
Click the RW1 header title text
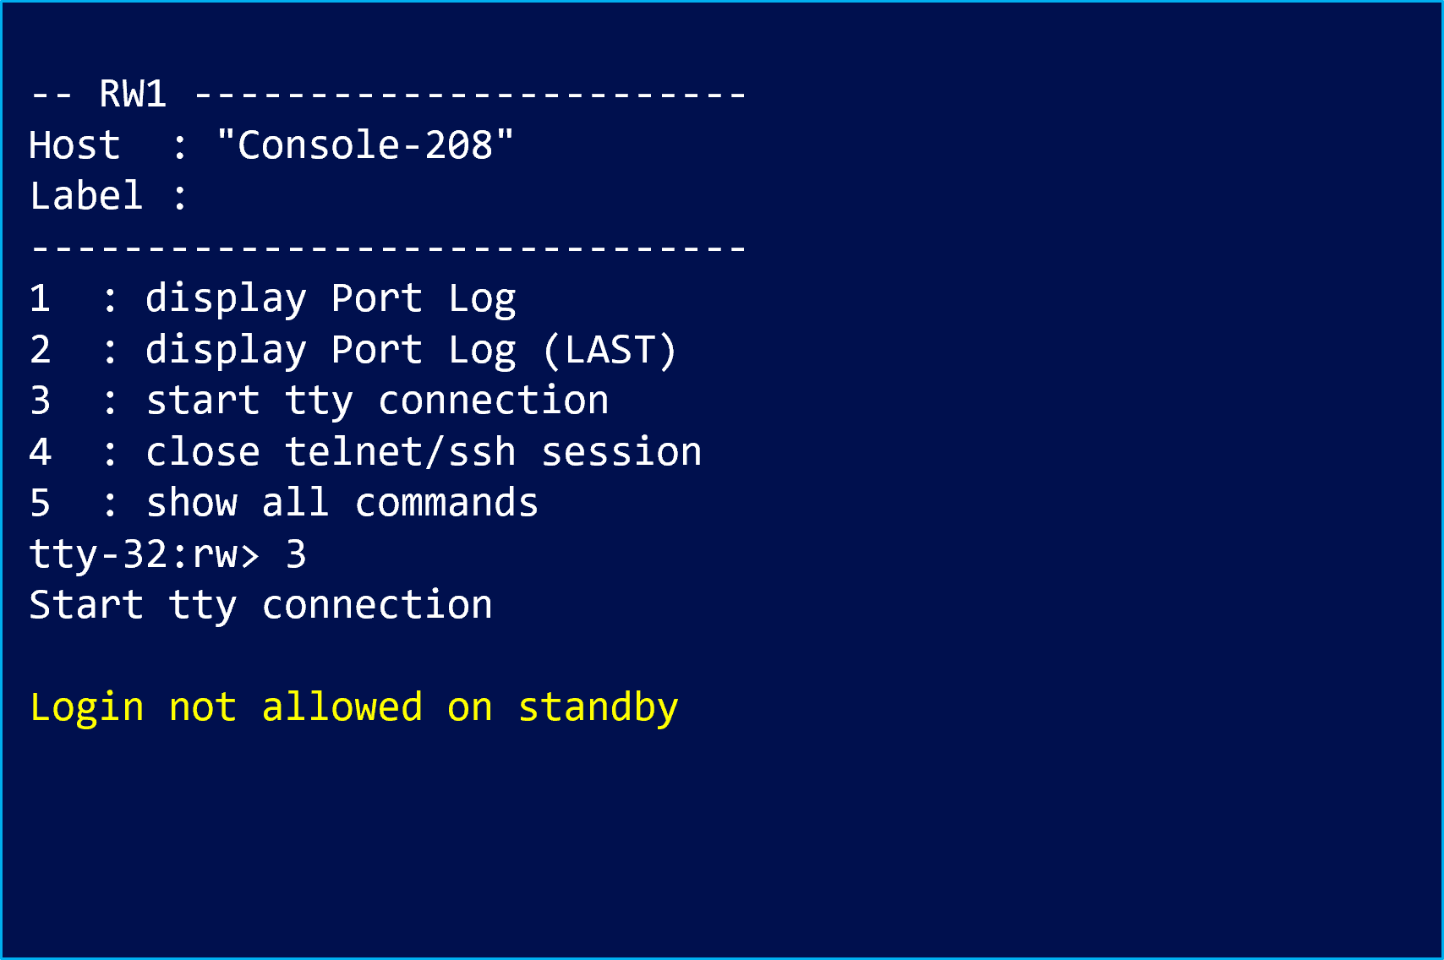133,94
